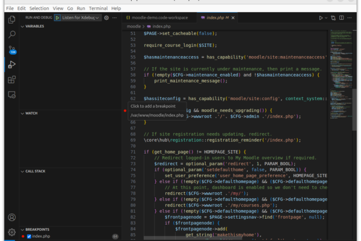The image size is (361, 241).
Task: Open the Extensions view icon
Action: [12, 80]
